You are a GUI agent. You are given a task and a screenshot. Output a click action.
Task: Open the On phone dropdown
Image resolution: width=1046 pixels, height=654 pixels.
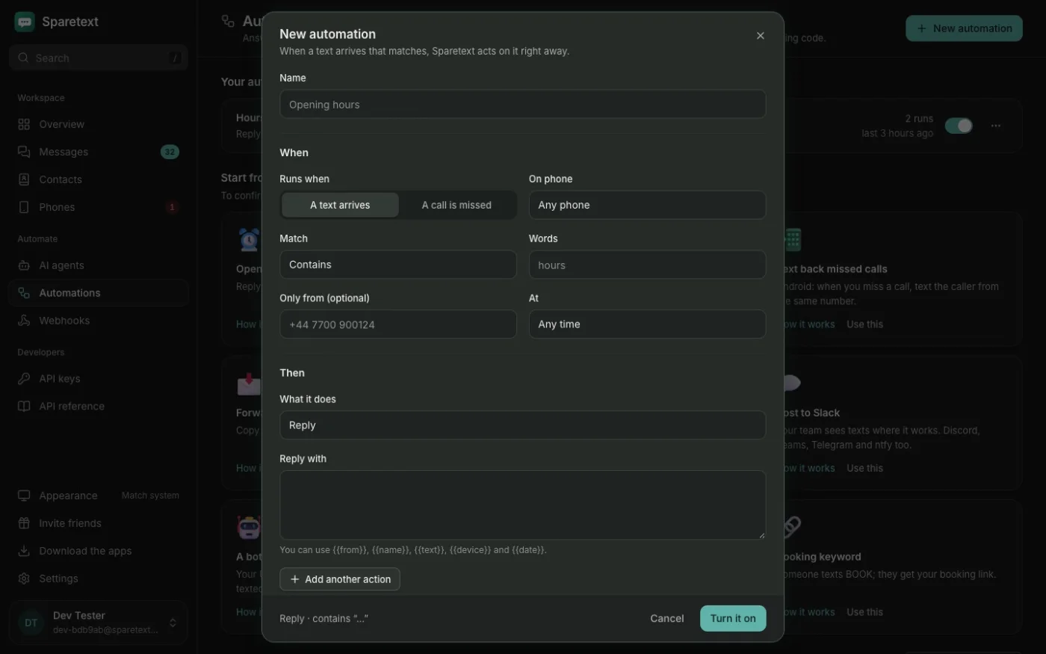pyautogui.click(x=647, y=205)
